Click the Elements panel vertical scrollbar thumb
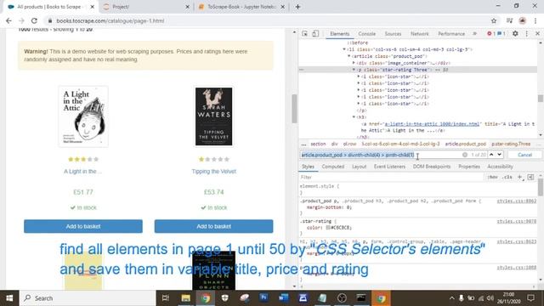The height and width of the screenshot is (306, 544). tap(541, 99)
